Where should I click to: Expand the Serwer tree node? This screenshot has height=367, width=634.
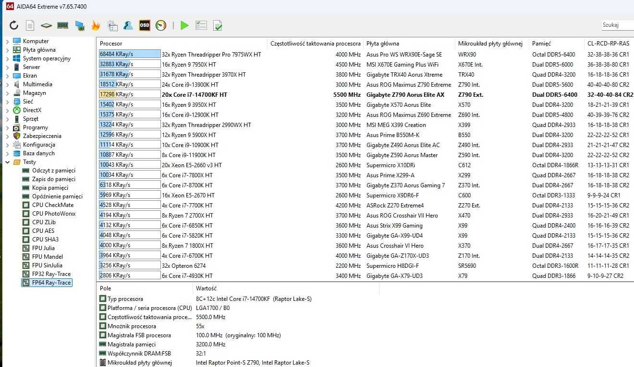7,67
